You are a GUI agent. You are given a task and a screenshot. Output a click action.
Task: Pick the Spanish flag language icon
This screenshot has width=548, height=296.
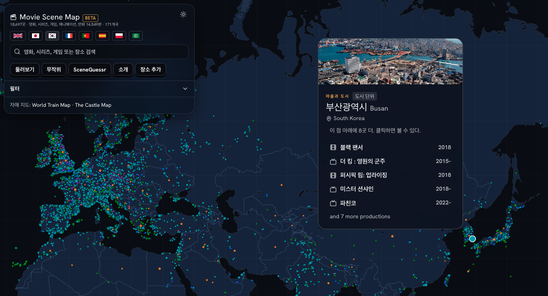coord(103,36)
